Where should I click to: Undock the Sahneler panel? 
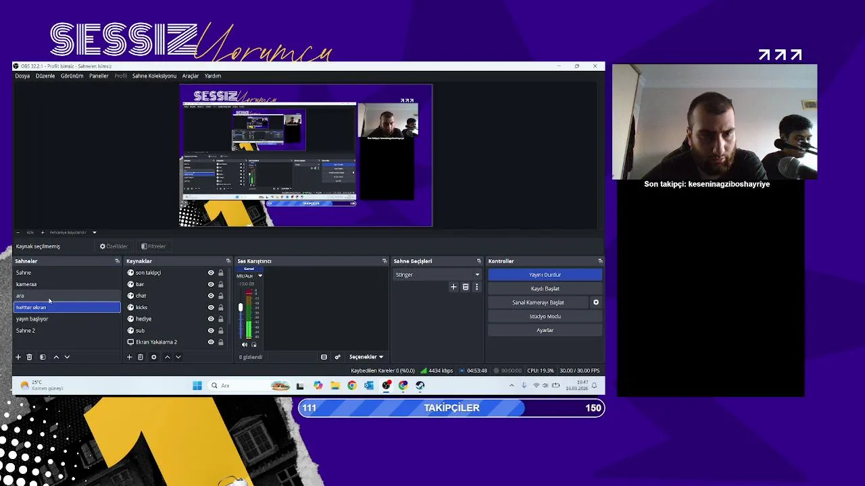tap(117, 261)
